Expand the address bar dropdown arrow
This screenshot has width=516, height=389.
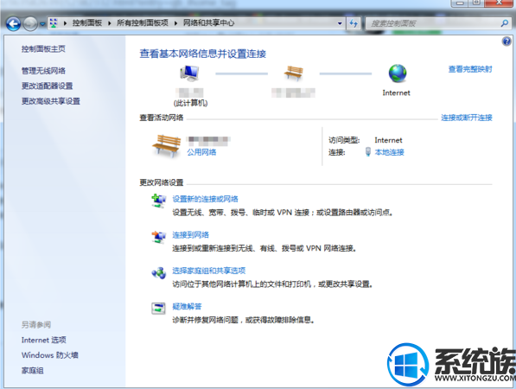click(340, 23)
